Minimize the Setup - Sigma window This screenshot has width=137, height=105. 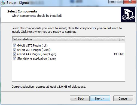pyautogui.click(x=112, y=2)
